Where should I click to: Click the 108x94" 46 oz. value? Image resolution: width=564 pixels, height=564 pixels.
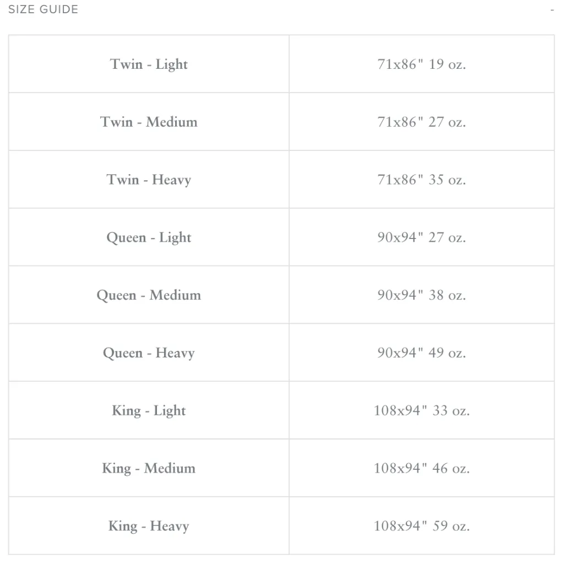[421, 468]
